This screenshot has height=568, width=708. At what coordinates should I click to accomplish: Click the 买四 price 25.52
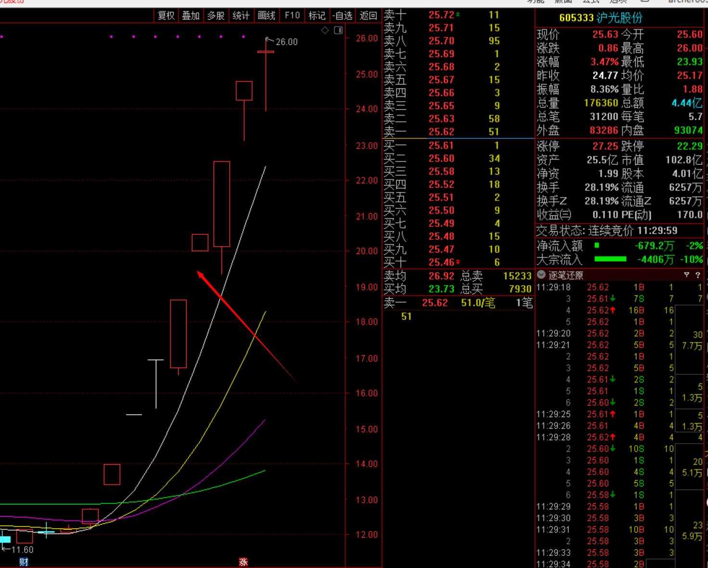[x=441, y=184]
